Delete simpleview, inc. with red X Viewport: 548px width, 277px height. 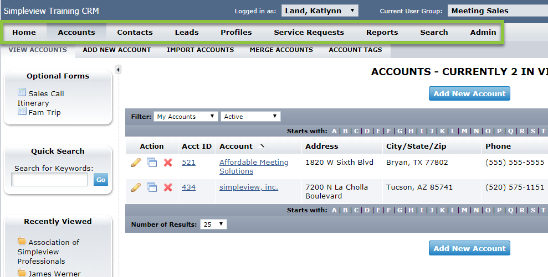click(168, 187)
